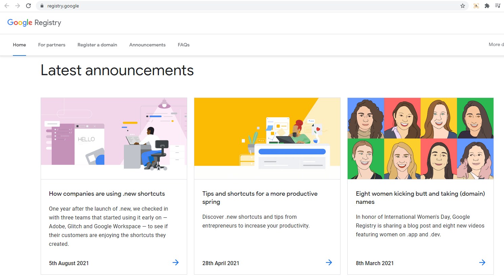Bookmark this page with star icon
The height and width of the screenshot is (278, 504).
pyautogui.click(x=463, y=6)
